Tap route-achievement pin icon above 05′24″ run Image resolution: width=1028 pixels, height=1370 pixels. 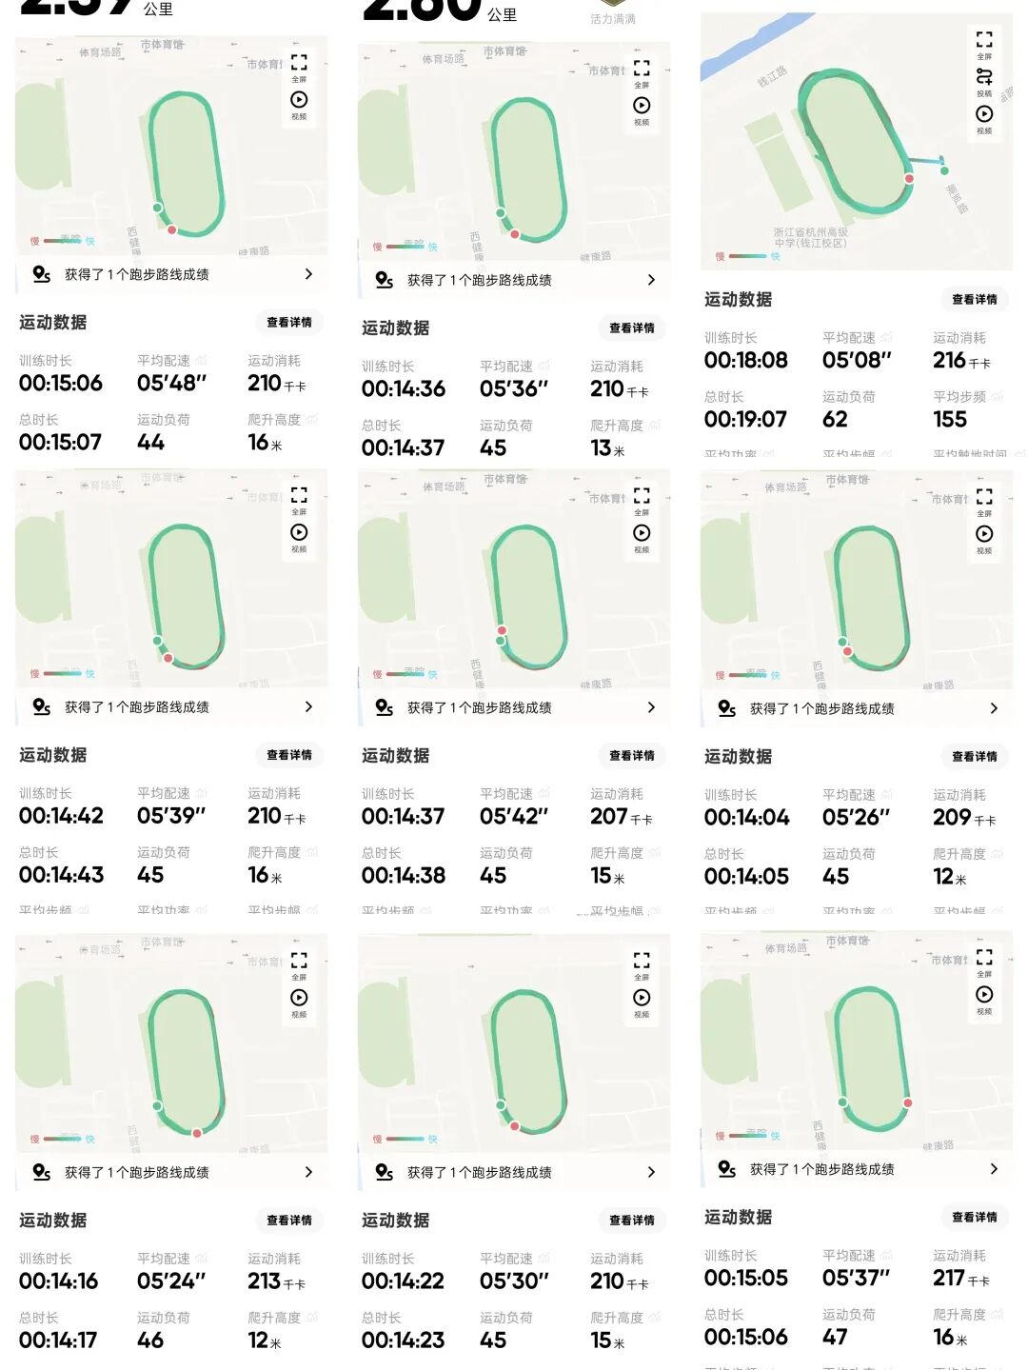[42, 1172]
